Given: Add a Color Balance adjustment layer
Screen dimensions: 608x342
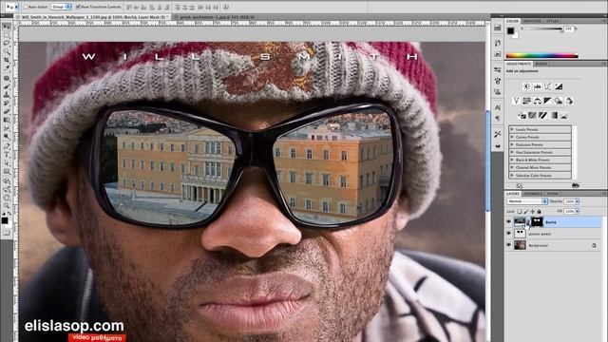Looking at the screenshot, I should (537, 101).
